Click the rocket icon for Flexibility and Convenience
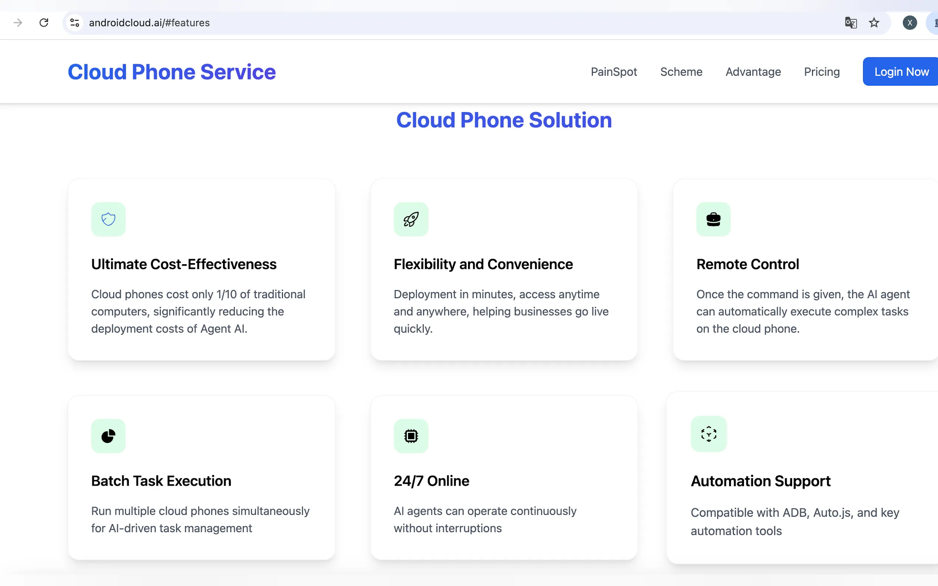 point(411,219)
